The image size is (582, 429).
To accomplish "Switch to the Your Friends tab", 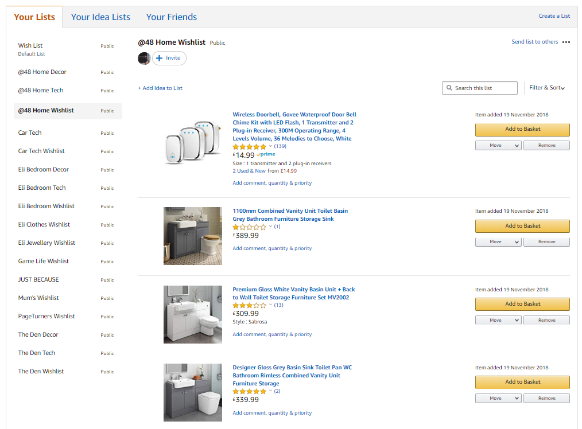I will tap(171, 17).
